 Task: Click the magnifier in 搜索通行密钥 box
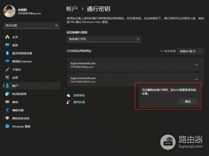138,39
